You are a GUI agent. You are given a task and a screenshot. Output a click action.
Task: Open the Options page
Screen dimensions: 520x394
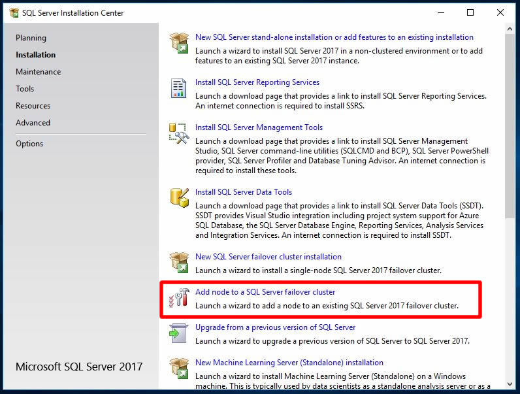point(29,144)
